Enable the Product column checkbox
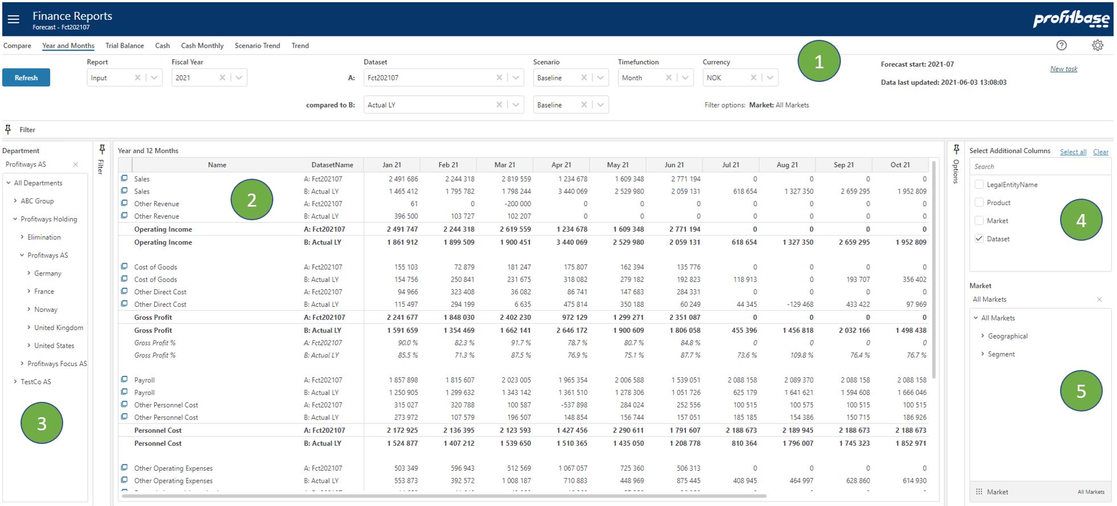The image size is (1117, 506). [979, 203]
